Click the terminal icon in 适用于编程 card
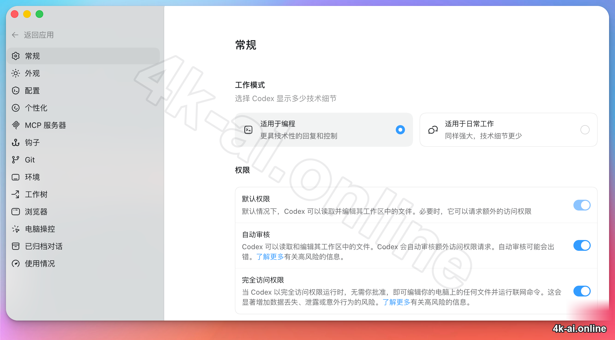This screenshot has height=340, width=615. [x=248, y=130]
